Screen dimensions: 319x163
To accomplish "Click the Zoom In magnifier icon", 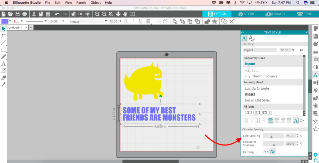I will pyautogui.click(x=97, y=14).
